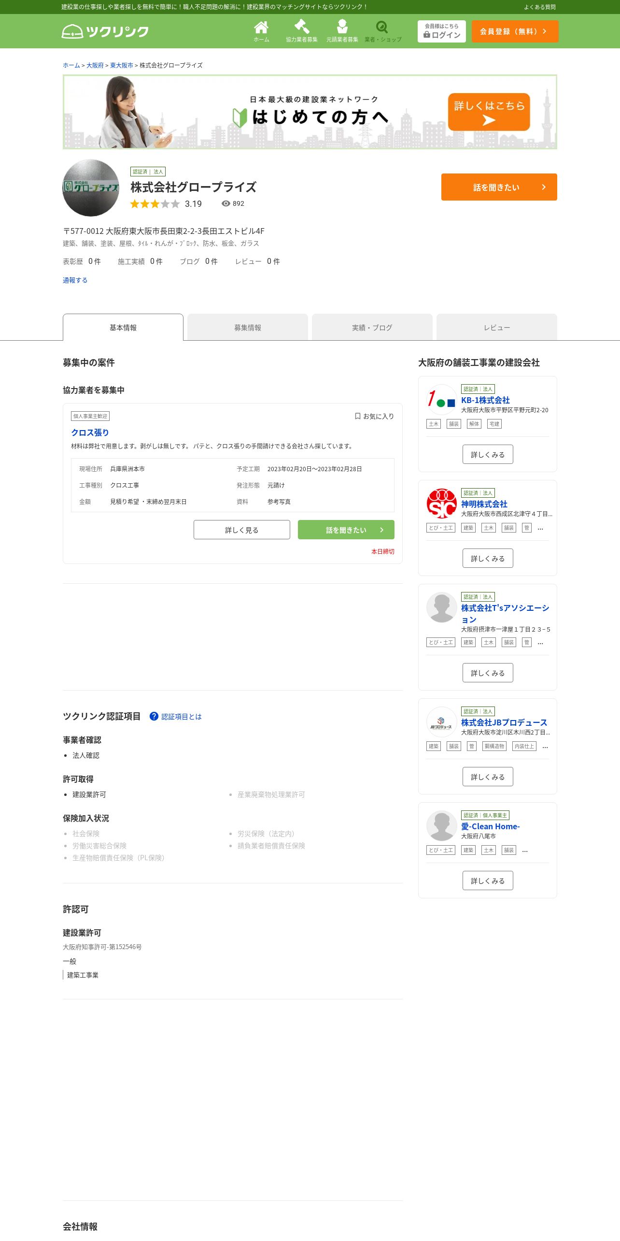Click 大阪府知事許可-第152546号 license text

pyautogui.click(x=102, y=947)
